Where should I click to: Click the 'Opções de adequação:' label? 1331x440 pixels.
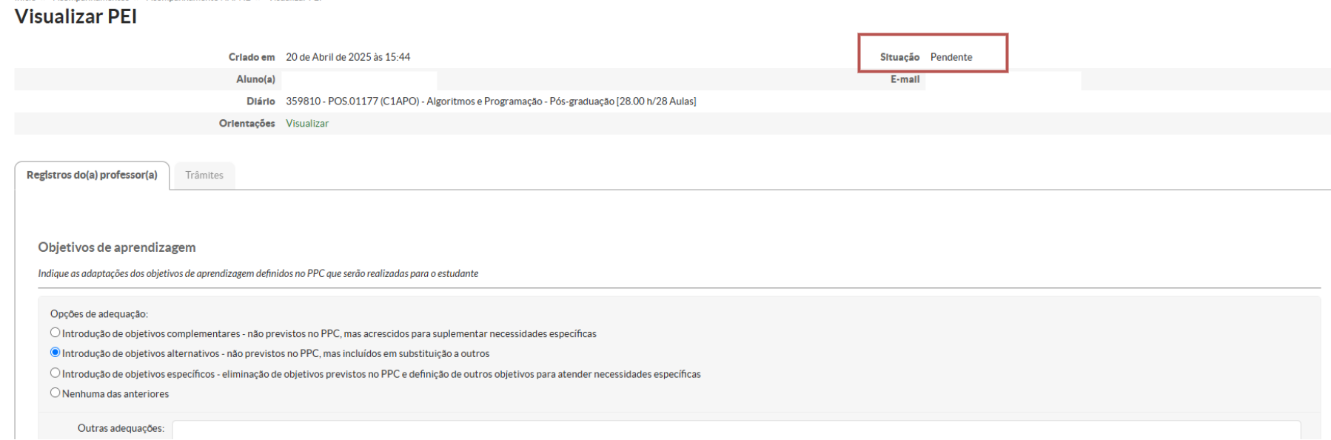(x=99, y=314)
